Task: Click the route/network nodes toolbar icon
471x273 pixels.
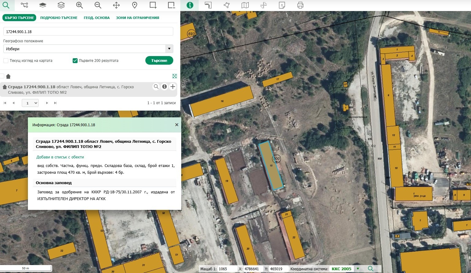Action: click(x=24, y=5)
